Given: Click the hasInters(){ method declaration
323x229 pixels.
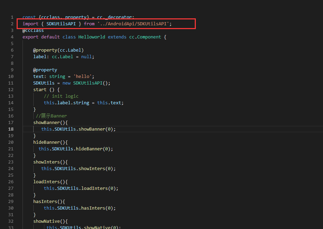Looking at the screenshot, I should click(49, 202).
